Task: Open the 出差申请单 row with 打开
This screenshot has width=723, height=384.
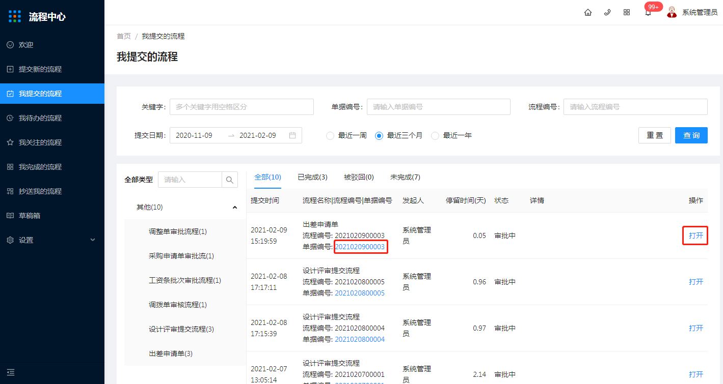Action: (x=696, y=235)
